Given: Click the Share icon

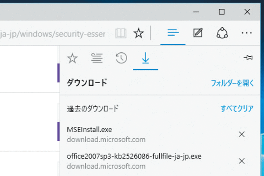Looking at the screenshot, I should tap(222, 33).
